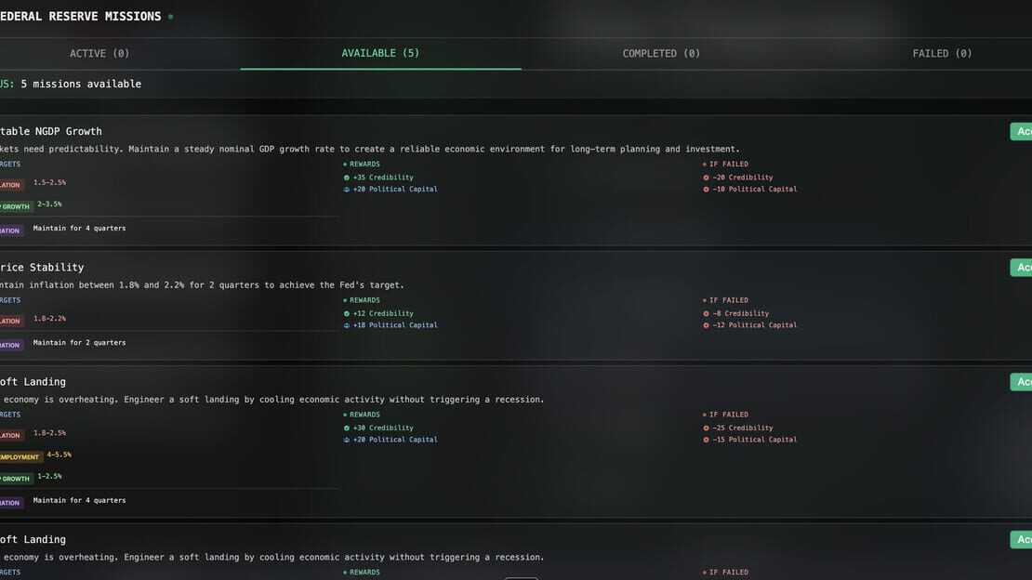Accept the Soft Landing mission offering +30 Credibility

tap(1022, 382)
